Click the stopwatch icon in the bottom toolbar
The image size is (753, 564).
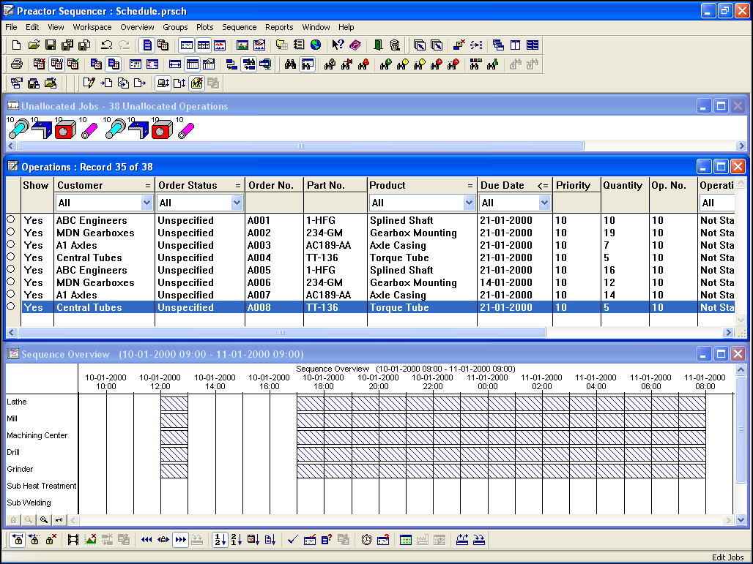[366, 540]
